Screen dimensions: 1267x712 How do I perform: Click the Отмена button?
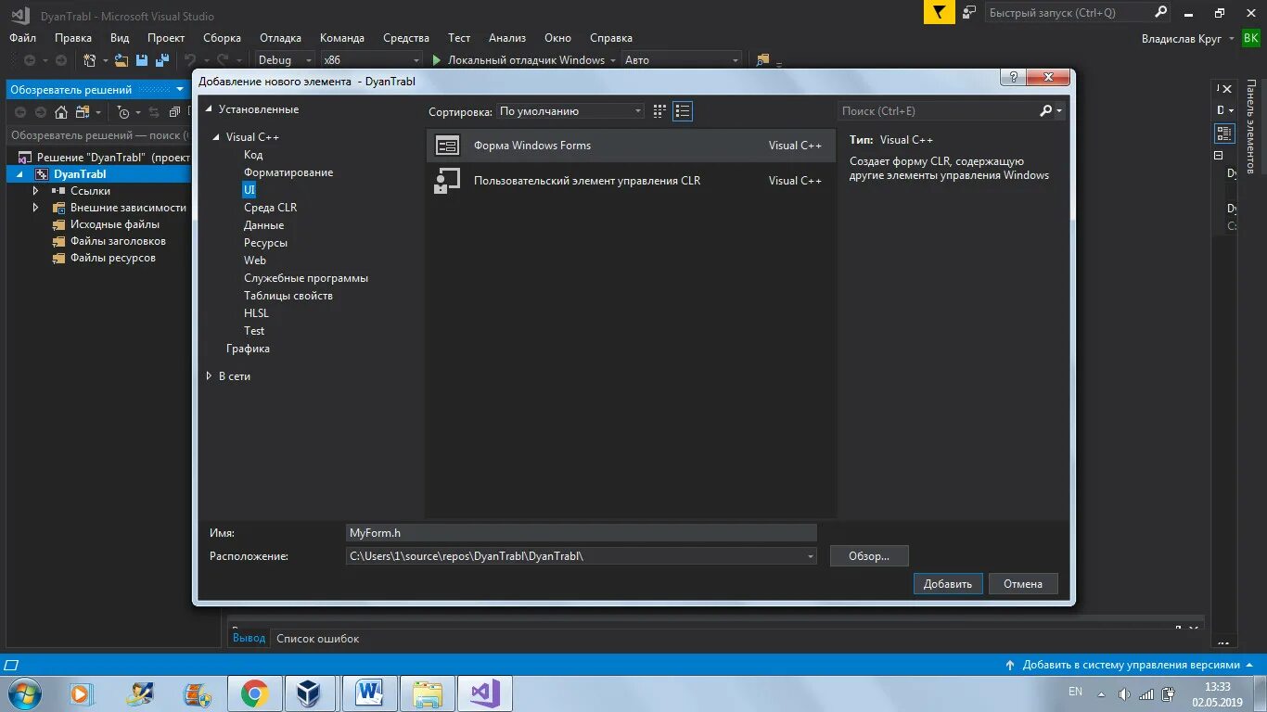coord(1023,584)
